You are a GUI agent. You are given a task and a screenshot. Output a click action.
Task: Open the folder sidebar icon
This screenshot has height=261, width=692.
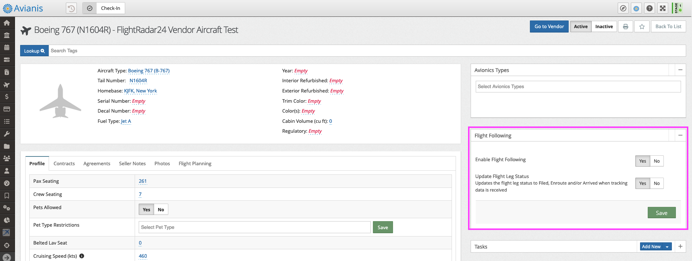point(7,146)
